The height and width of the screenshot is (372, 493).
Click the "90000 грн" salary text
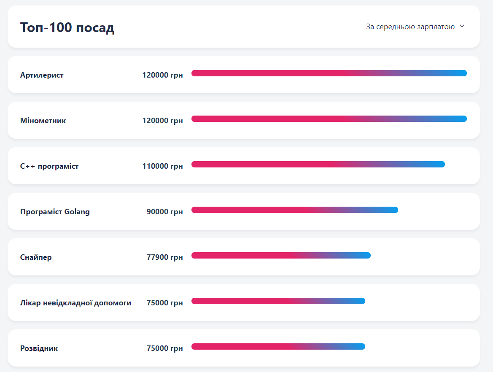[165, 212]
